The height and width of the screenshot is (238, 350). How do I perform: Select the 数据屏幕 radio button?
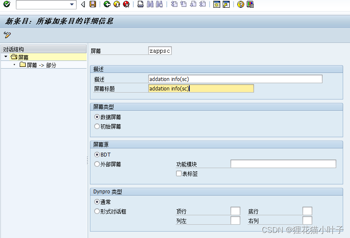pos(97,117)
